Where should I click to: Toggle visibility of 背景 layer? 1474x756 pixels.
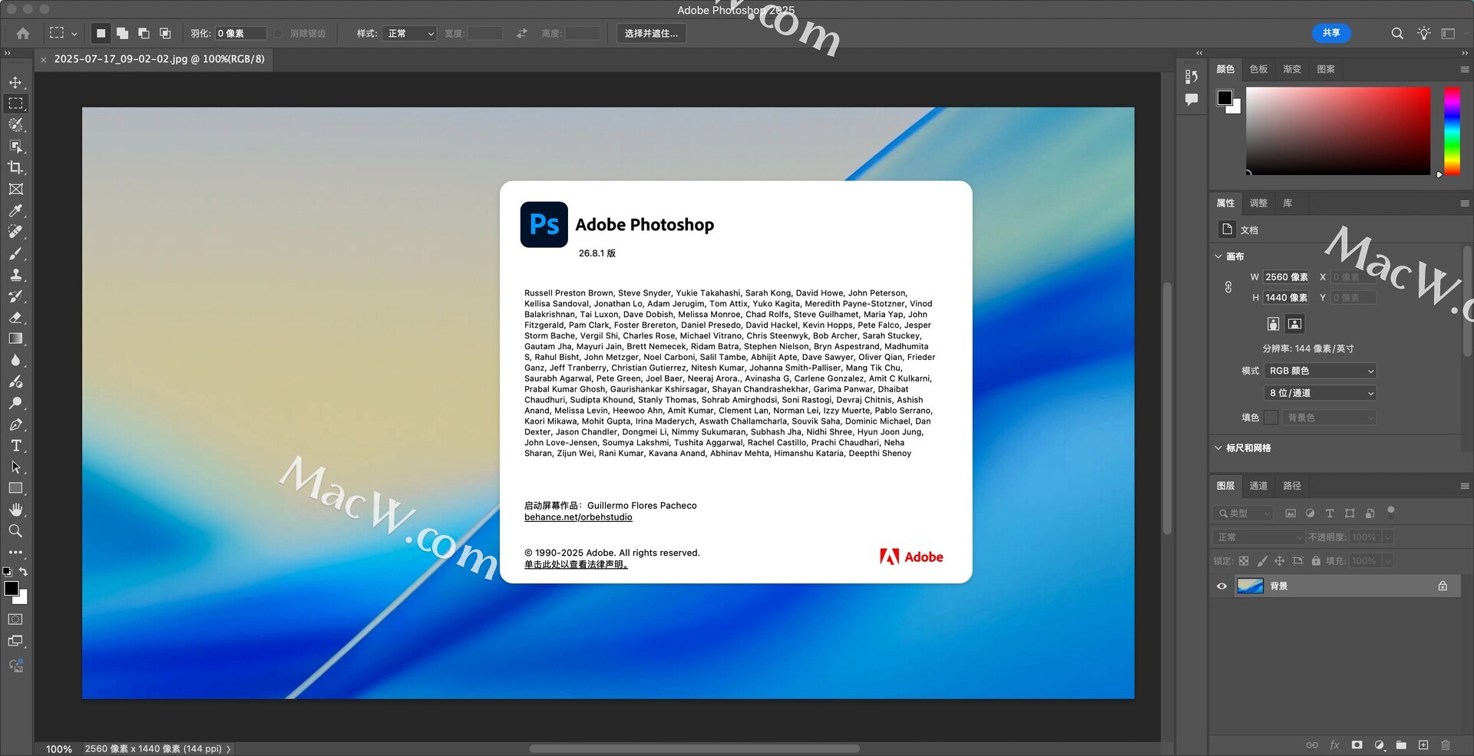coord(1221,586)
